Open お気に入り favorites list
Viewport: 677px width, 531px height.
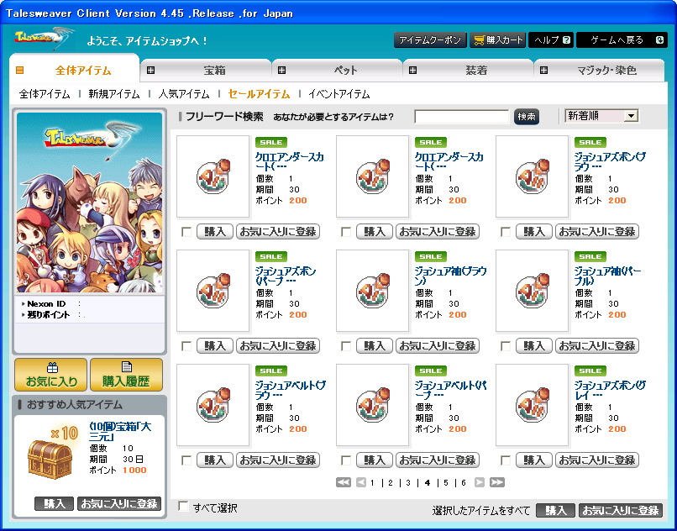coord(51,375)
